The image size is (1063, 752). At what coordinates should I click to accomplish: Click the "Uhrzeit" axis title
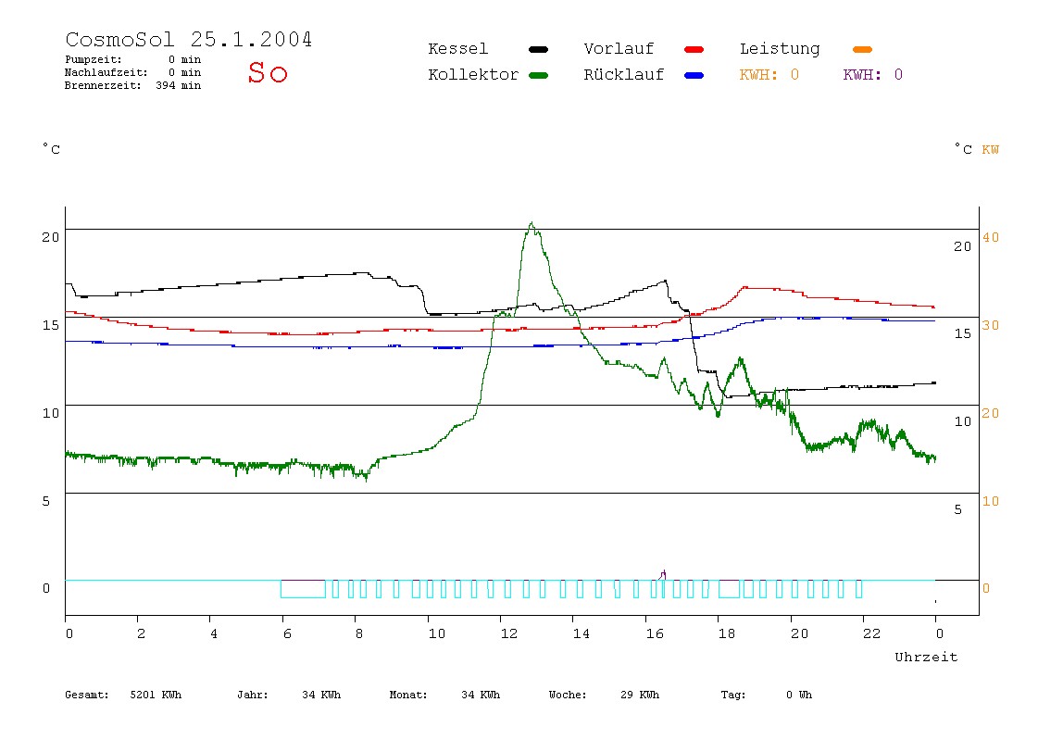(x=926, y=657)
